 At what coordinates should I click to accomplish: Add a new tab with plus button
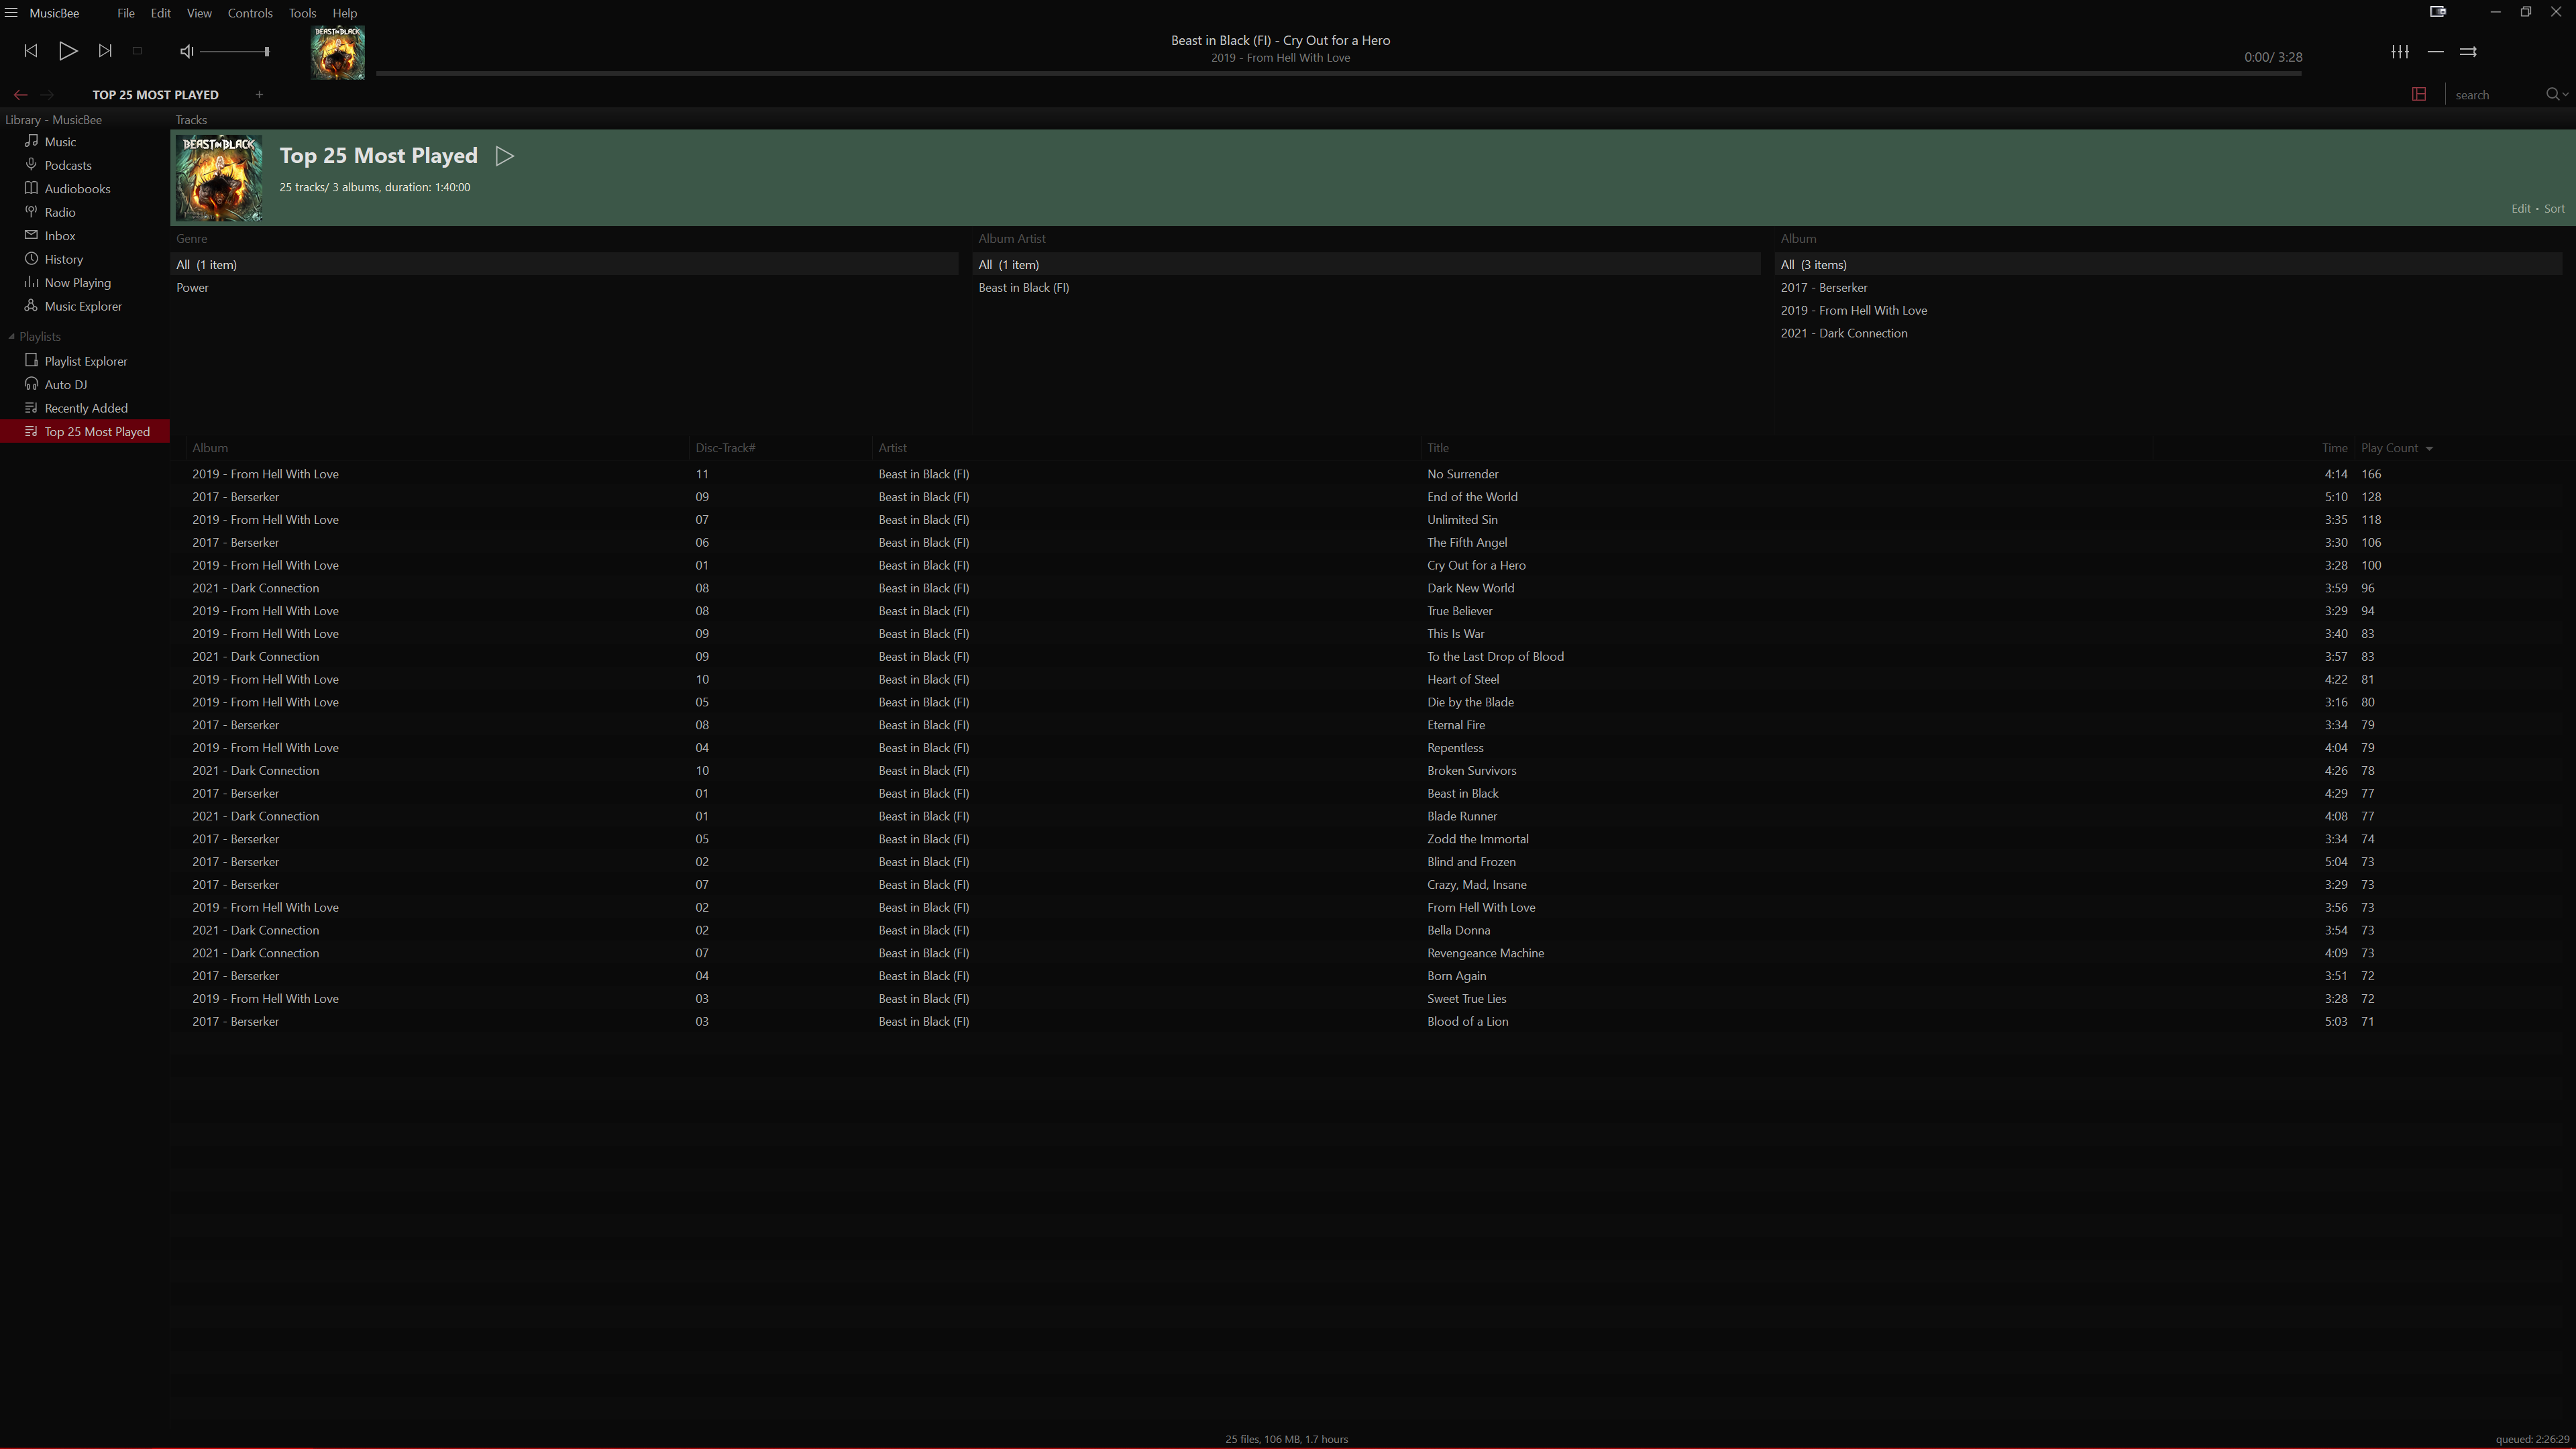tap(259, 94)
